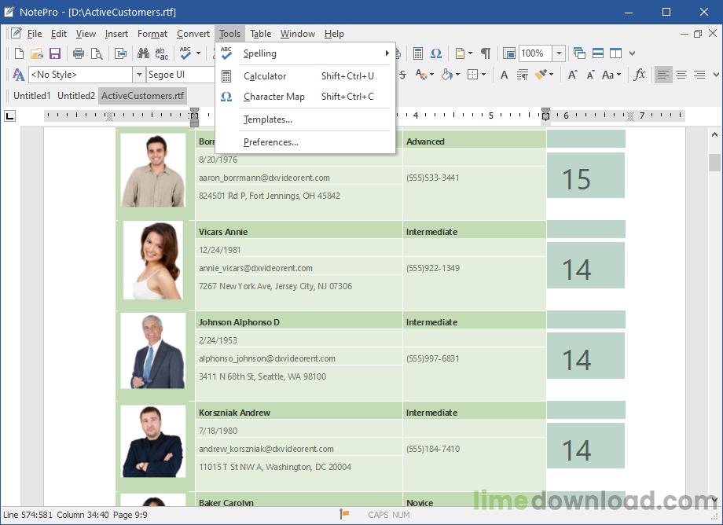Screen dimensions: 723x525
Task: Shrink font size with the smaller A icon
Action: click(590, 75)
